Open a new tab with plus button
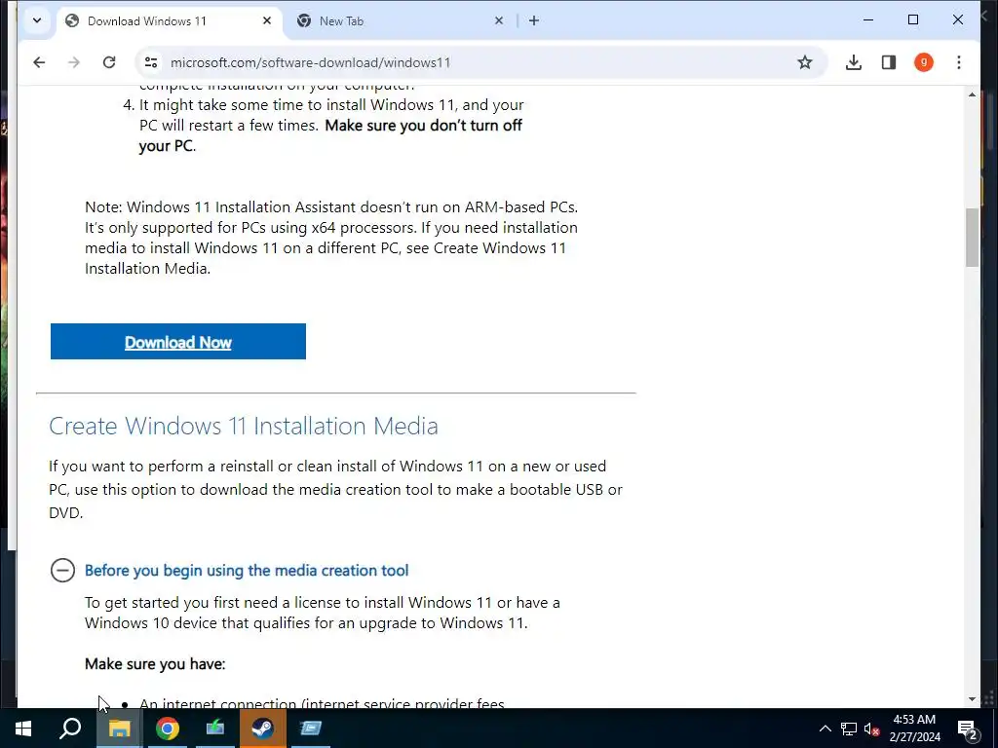Screen dimensions: 998x748 point(534,21)
